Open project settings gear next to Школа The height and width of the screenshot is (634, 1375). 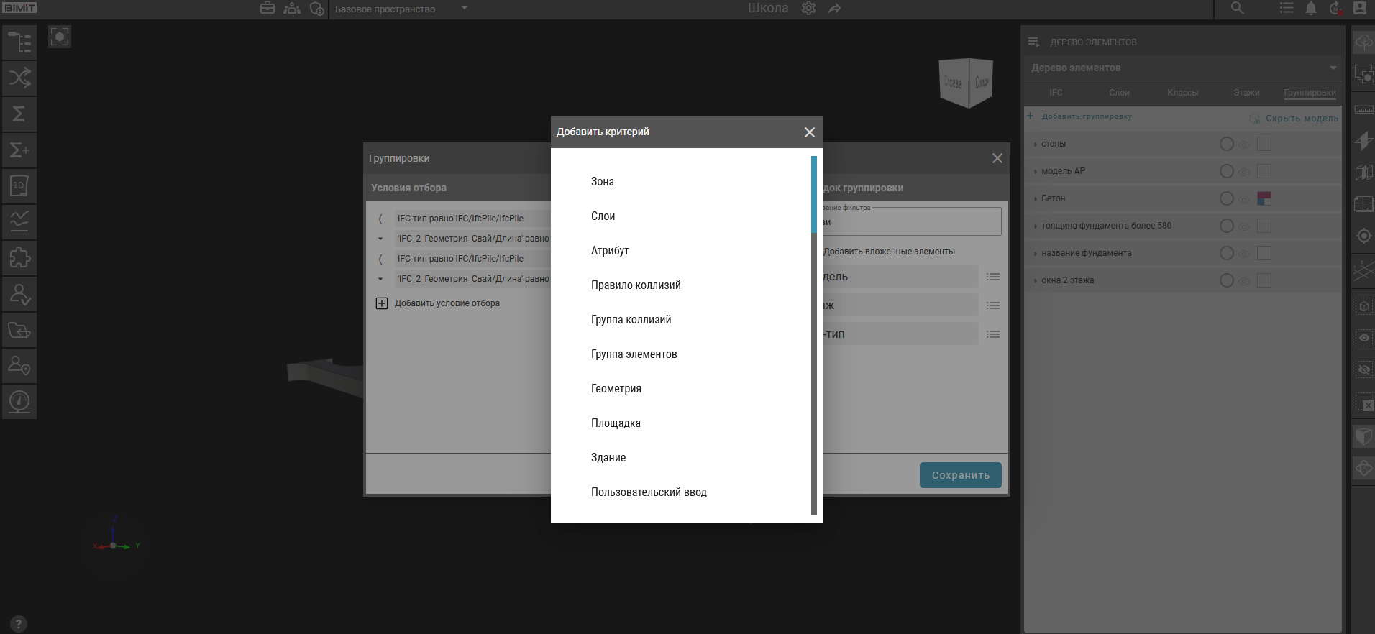tap(809, 9)
